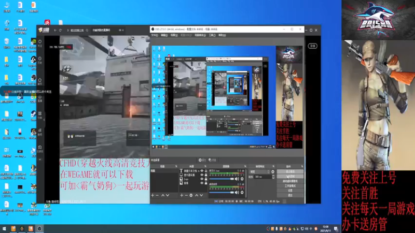
Task: Expand the chevron at bottom of Douyu sidebar
Action: pos(40,159)
